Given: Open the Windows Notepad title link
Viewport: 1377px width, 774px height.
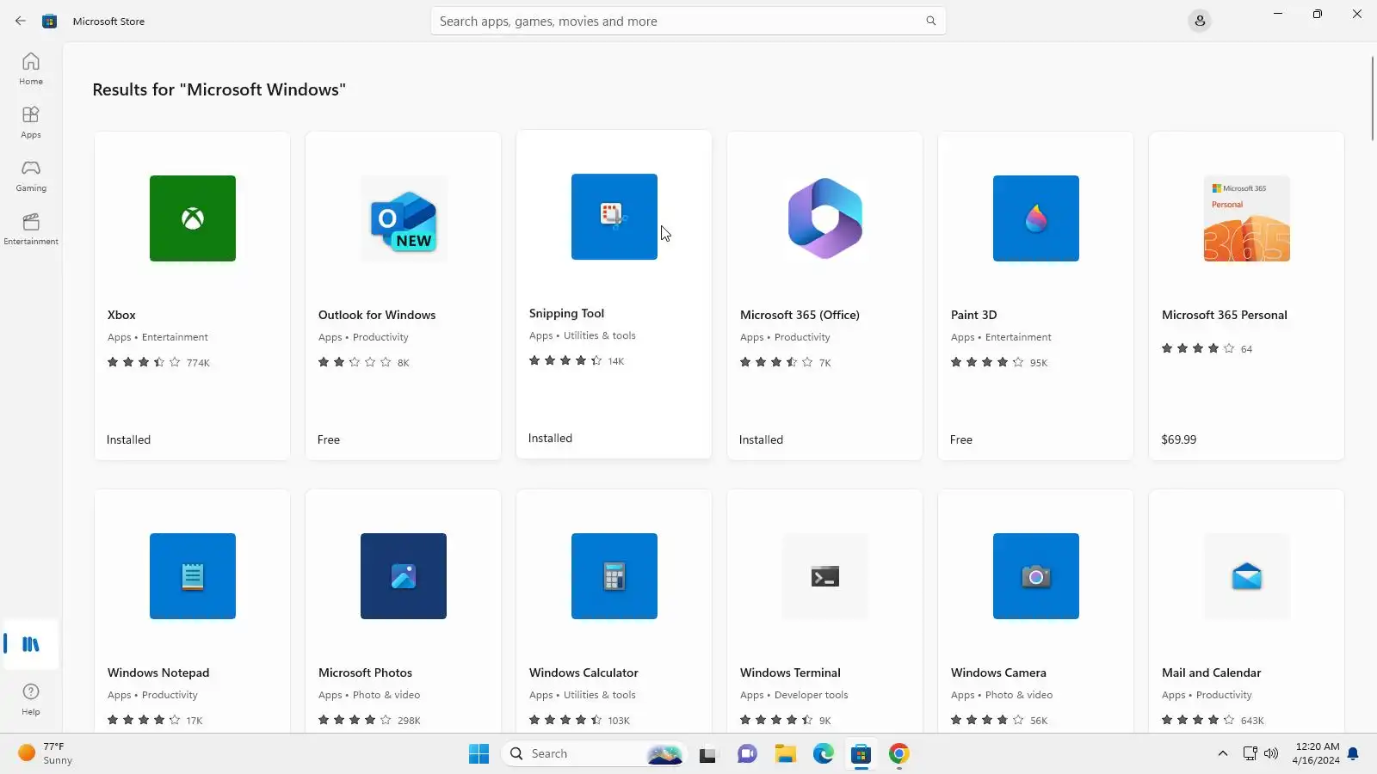Looking at the screenshot, I should pyautogui.click(x=158, y=673).
